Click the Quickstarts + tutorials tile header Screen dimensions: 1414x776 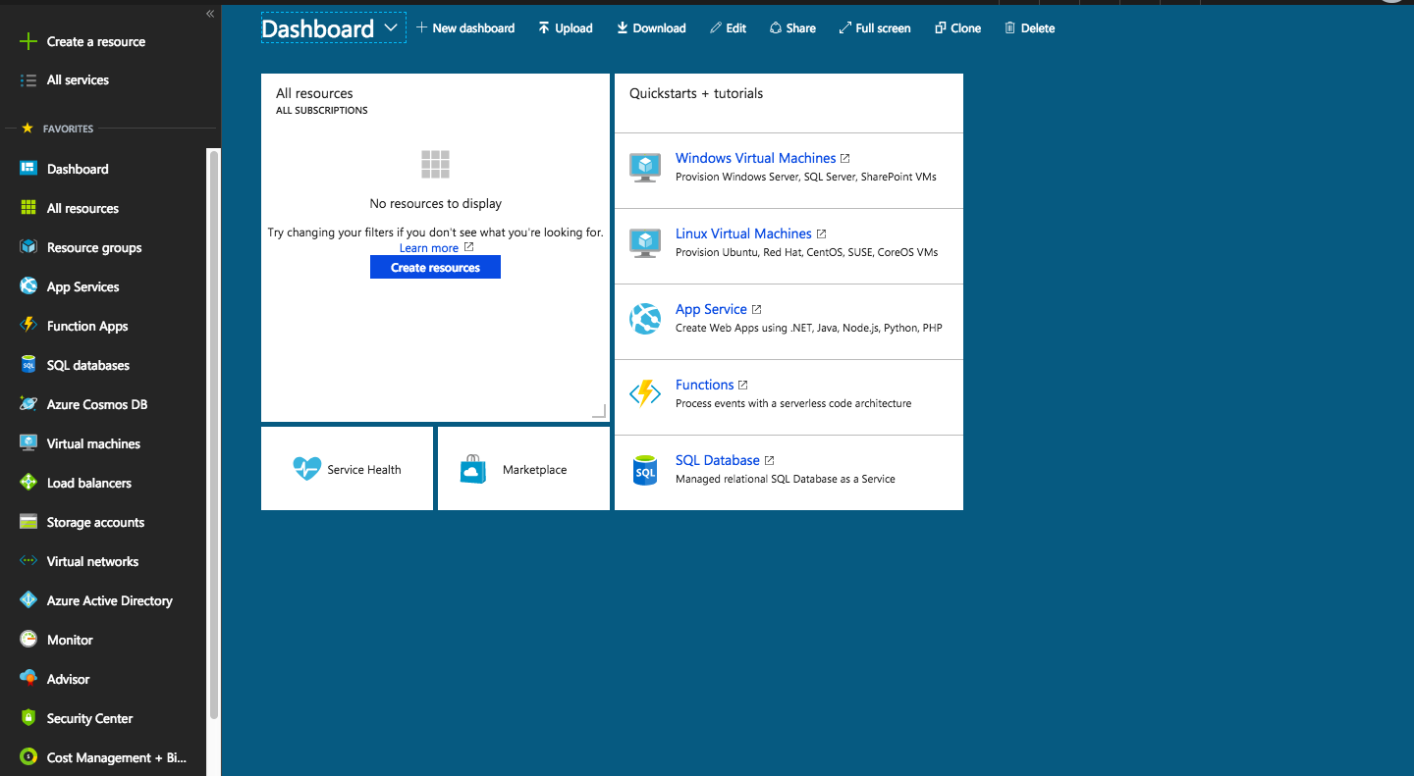789,103
